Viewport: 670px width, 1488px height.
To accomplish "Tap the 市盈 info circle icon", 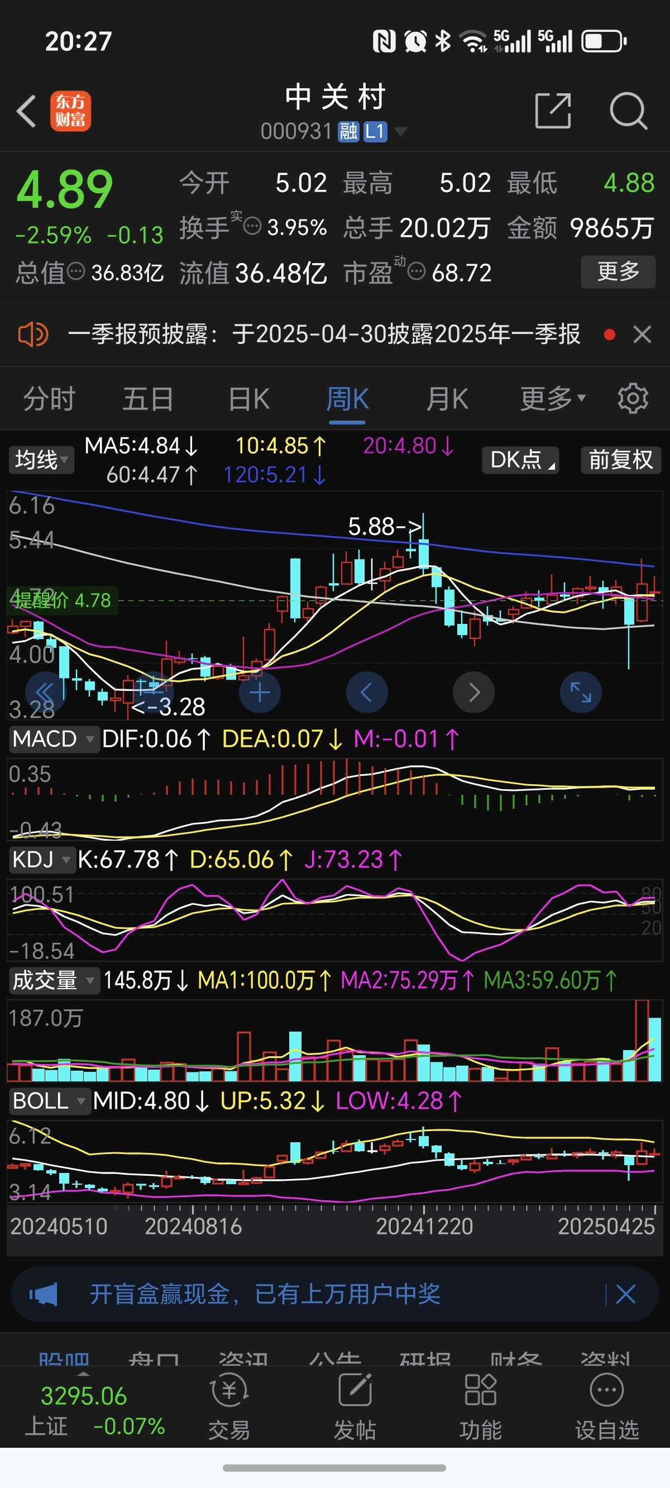I will (417, 271).
